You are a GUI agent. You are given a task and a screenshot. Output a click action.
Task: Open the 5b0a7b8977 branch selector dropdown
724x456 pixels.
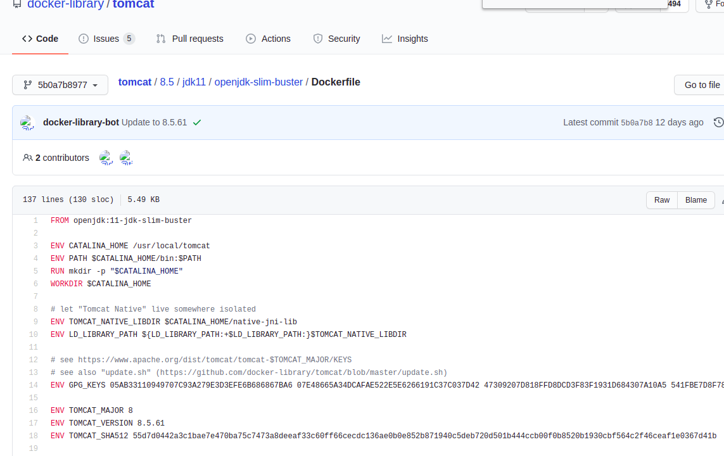point(60,85)
